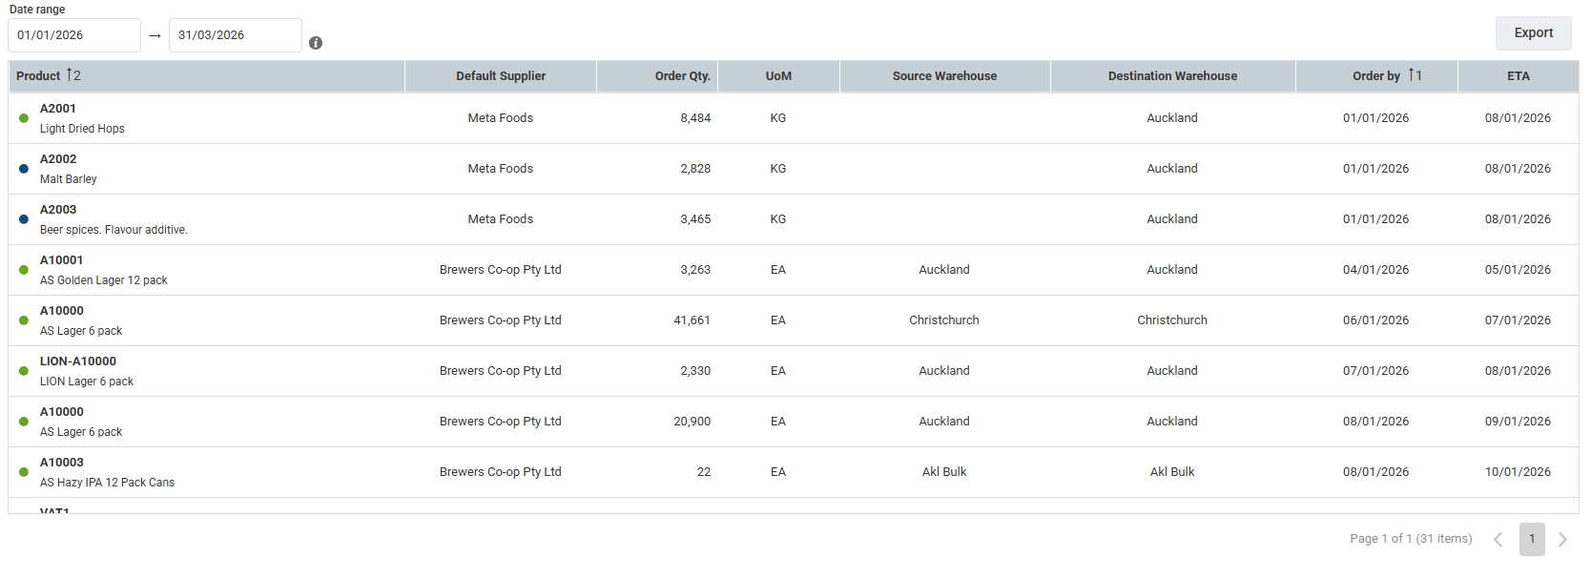
Task: Click the green status dot for A10003
Action: coord(24,472)
